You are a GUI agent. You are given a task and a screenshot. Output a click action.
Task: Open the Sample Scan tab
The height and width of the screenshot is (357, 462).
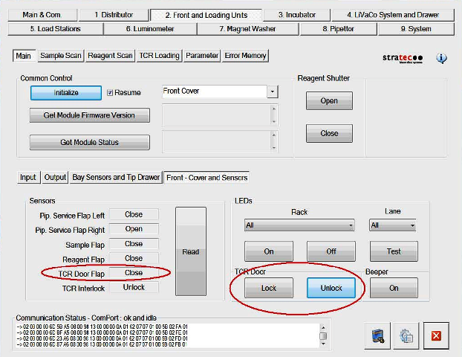(61, 56)
